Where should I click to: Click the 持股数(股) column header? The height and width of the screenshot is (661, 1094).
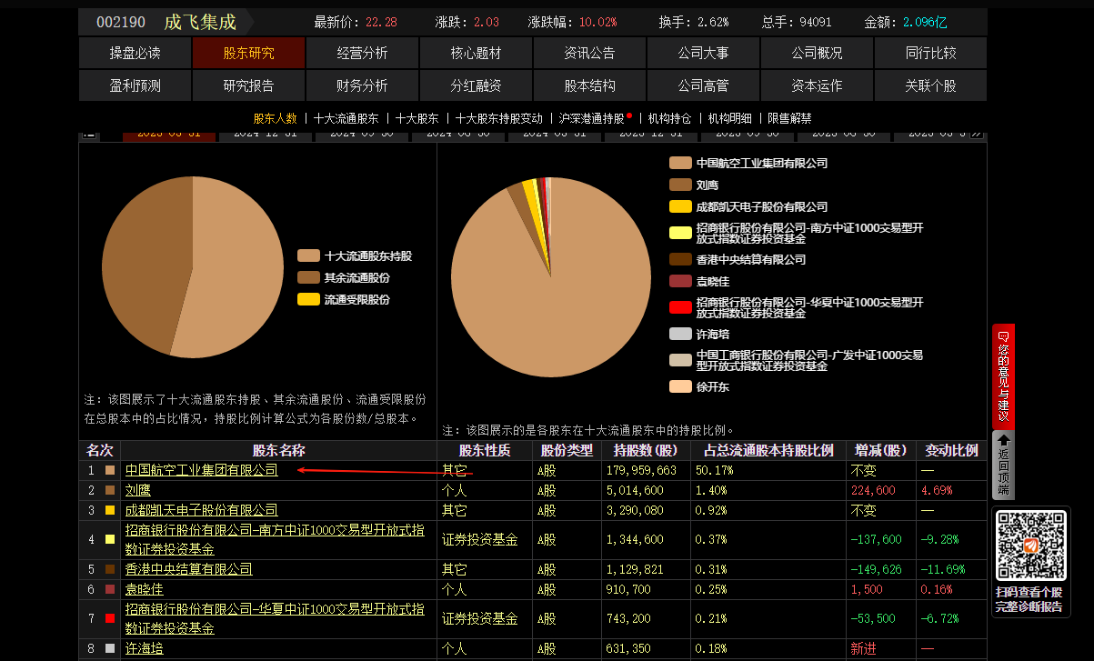pyautogui.click(x=646, y=450)
